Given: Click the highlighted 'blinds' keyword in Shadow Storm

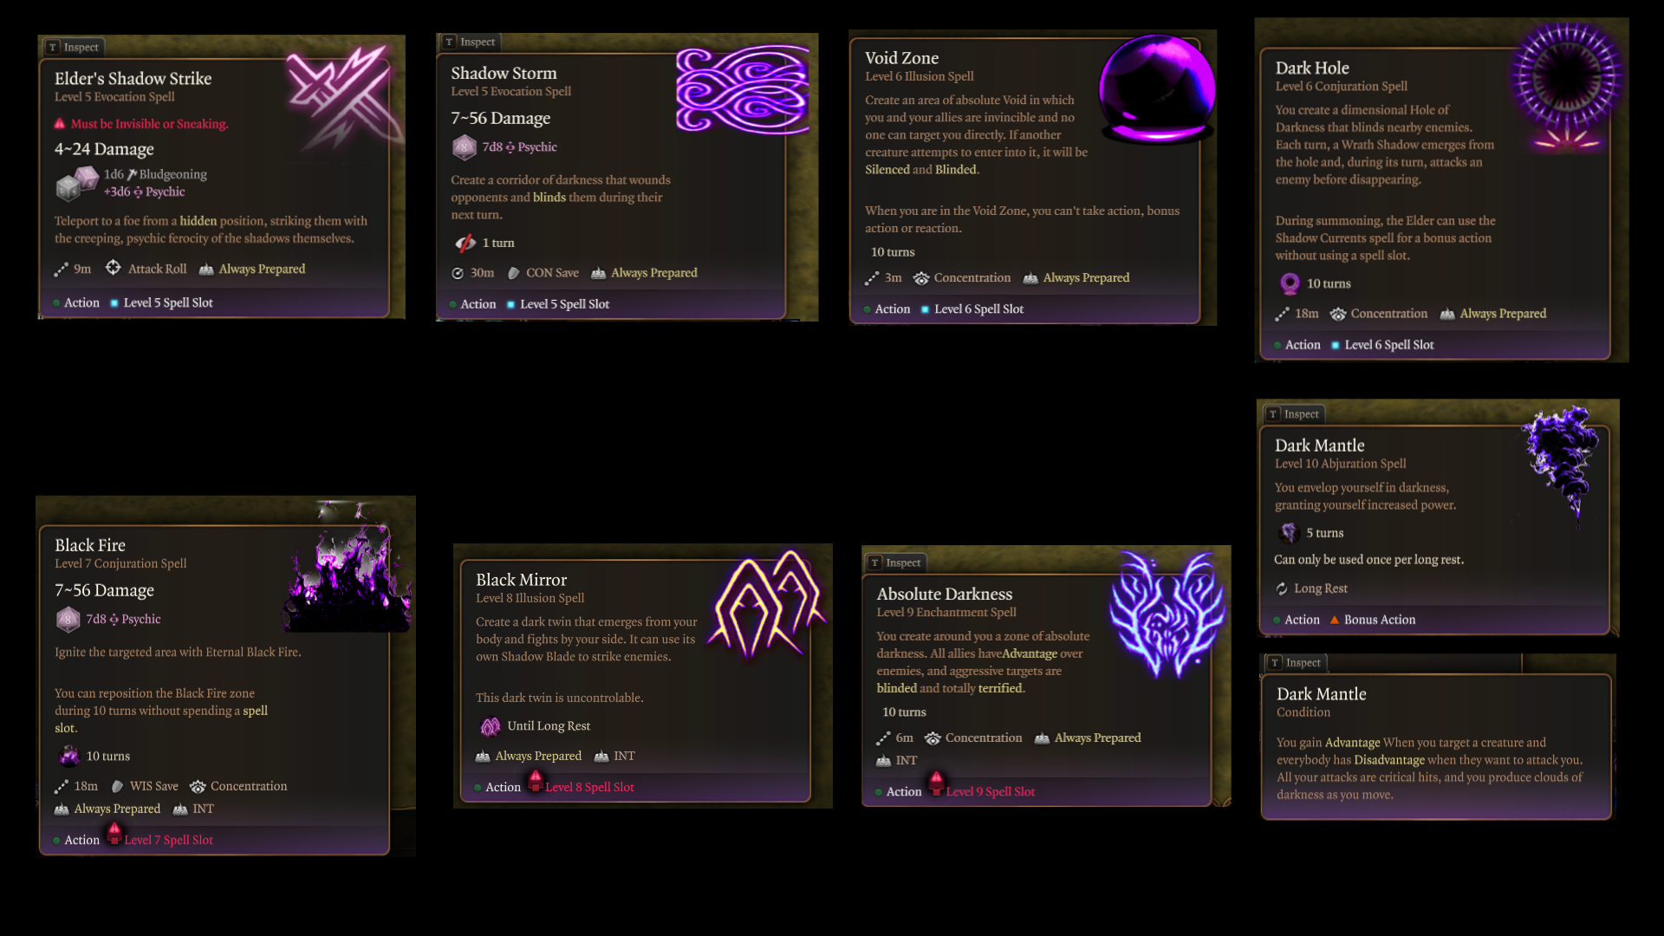Looking at the screenshot, I should click(x=549, y=198).
